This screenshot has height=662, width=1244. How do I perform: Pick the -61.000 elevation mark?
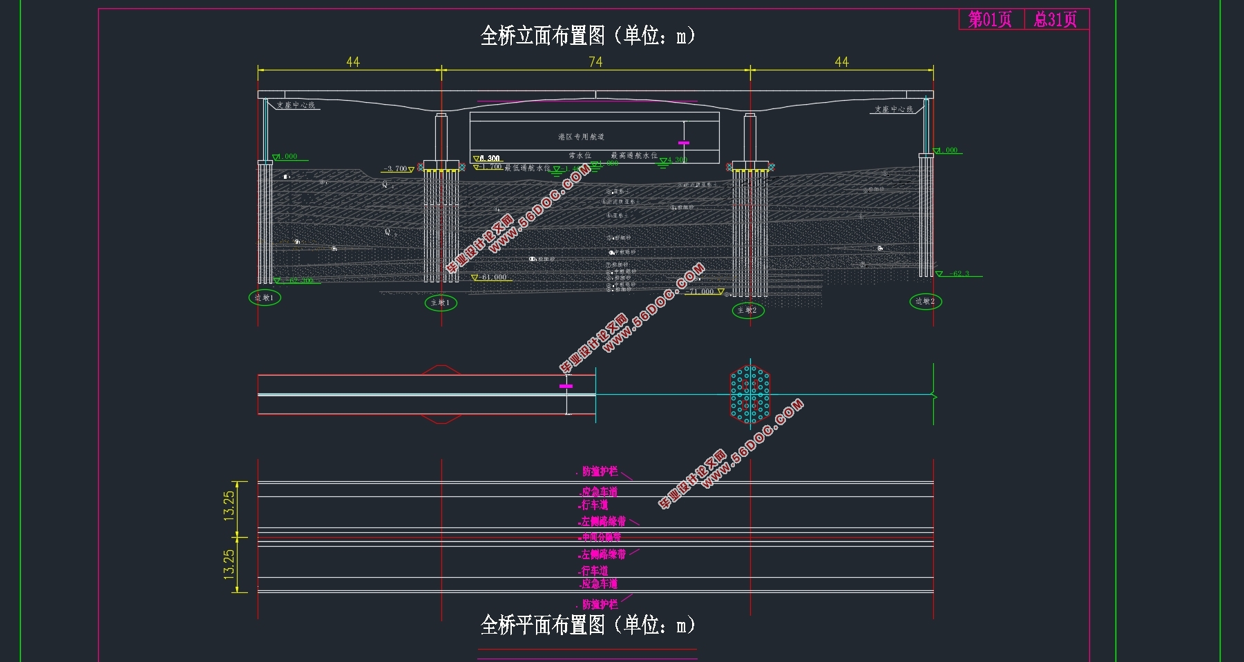click(492, 277)
